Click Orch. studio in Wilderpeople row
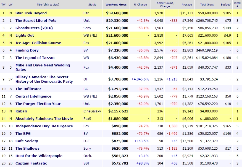Screen dimensions: 242x167 [88, 156]
